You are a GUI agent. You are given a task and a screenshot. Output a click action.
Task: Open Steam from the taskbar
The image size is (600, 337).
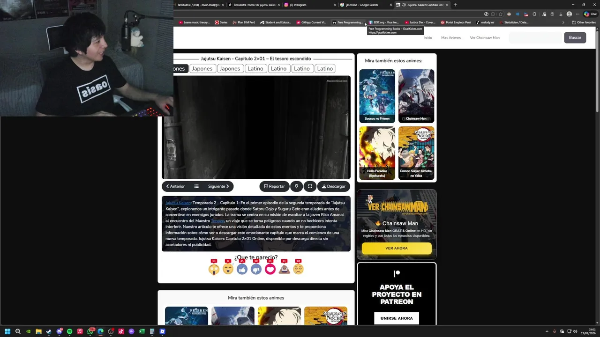pos(49,331)
